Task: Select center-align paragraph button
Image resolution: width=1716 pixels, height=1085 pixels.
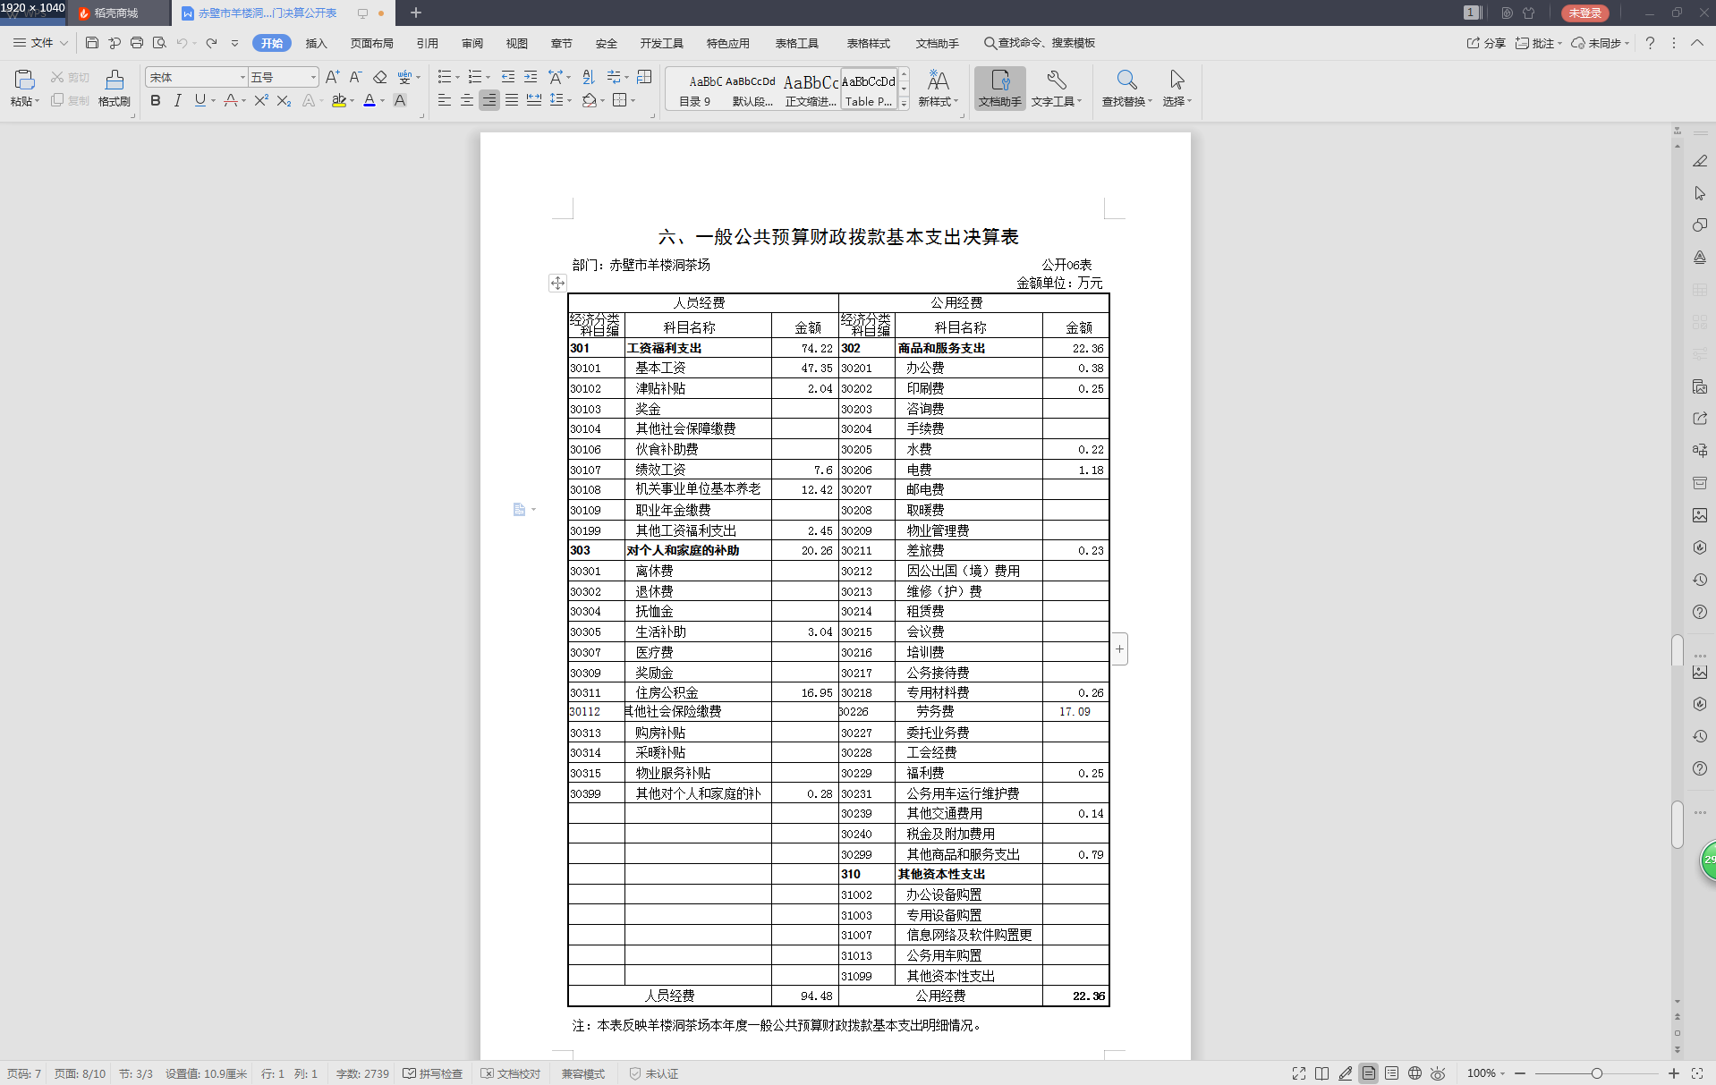Action: point(466,101)
